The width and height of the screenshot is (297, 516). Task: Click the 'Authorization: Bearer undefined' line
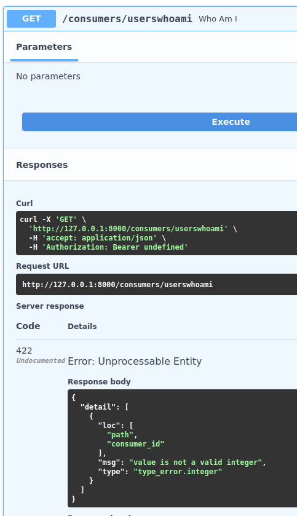[x=108, y=247]
